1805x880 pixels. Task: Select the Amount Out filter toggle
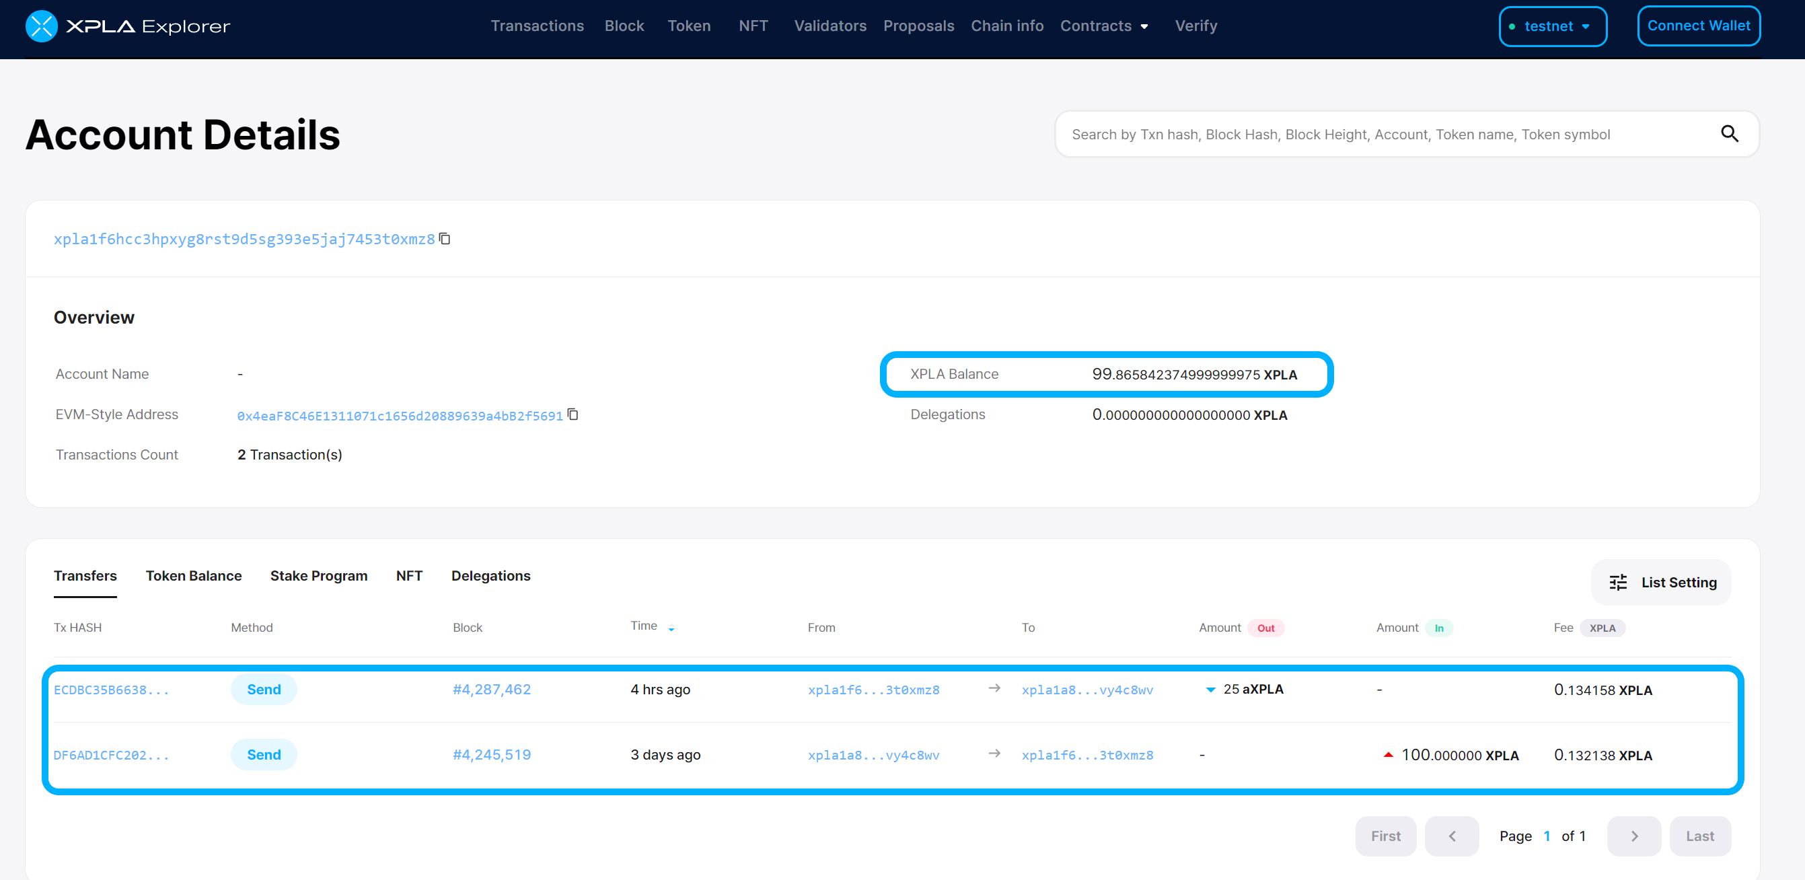click(x=1266, y=628)
